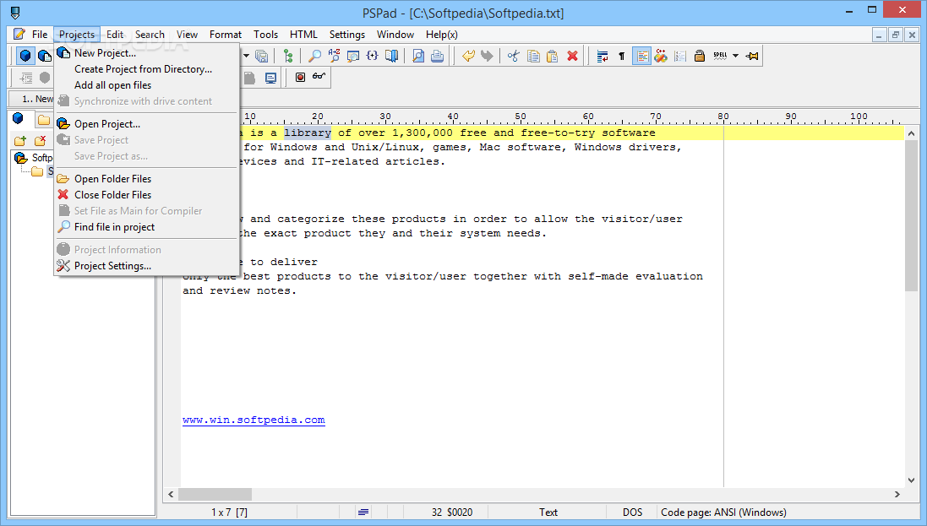Click the add folder icon with green plus
The image size is (927, 526).
coord(20,141)
